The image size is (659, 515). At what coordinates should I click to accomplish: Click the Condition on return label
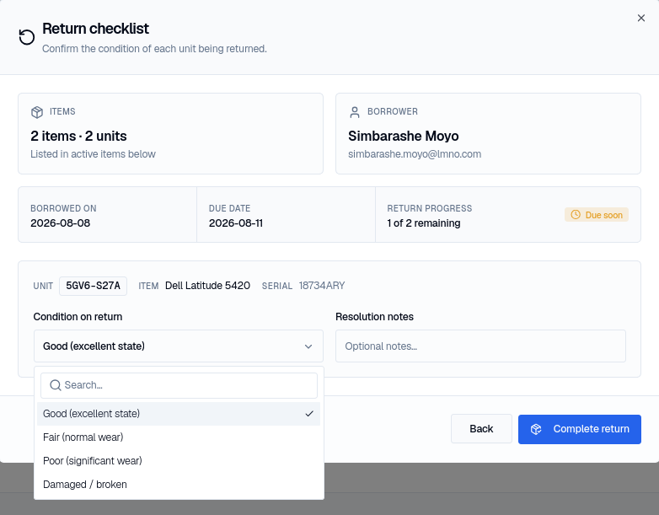[78, 317]
